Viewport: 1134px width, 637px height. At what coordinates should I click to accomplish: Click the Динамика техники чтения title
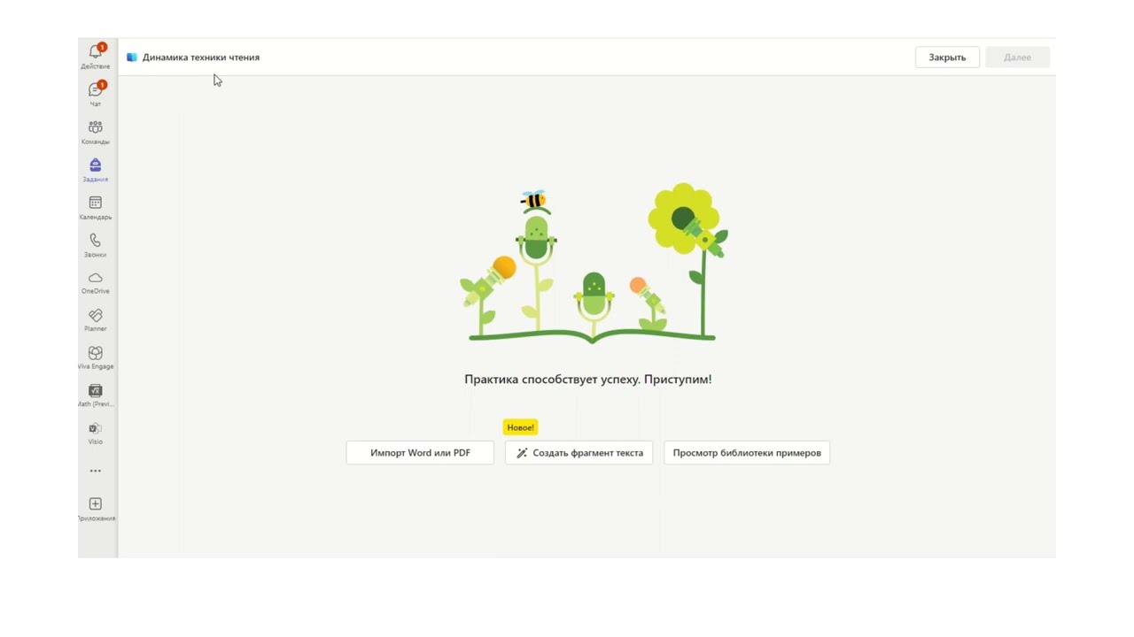201,58
